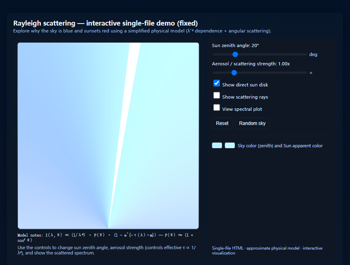Uncheck the Show direct sun disk checkbox
The height and width of the screenshot is (265, 350).
pyautogui.click(x=217, y=84)
